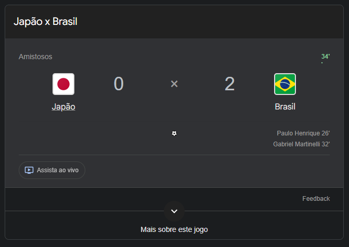Click the Japão x Brasil title

45,22
